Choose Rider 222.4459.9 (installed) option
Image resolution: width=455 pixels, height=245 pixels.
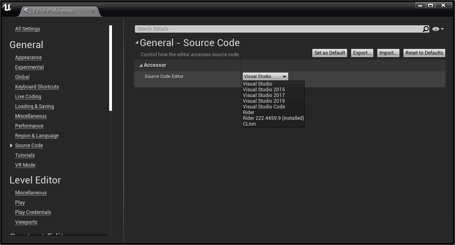273,118
